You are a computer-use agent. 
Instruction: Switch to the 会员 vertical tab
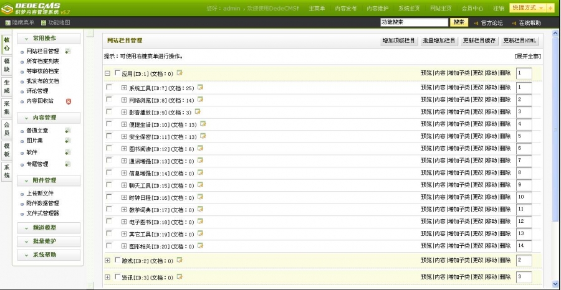click(7, 129)
